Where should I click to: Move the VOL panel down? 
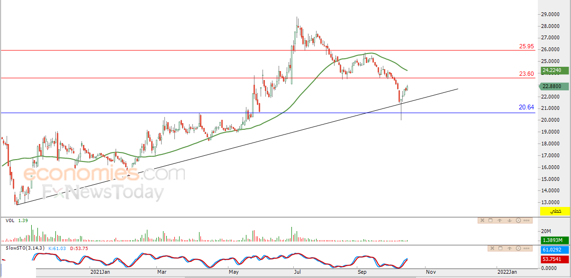tap(509, 220)
